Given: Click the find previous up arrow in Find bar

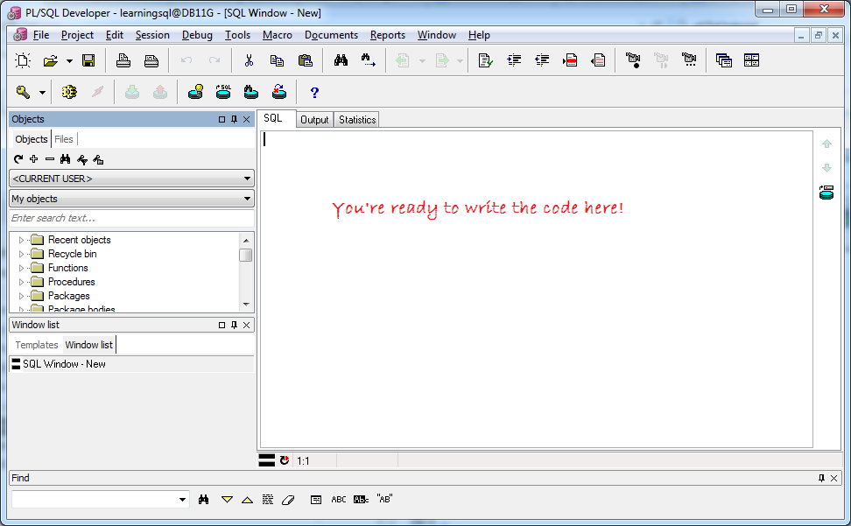Looking at the screenshot, I should tap(248, 500).
